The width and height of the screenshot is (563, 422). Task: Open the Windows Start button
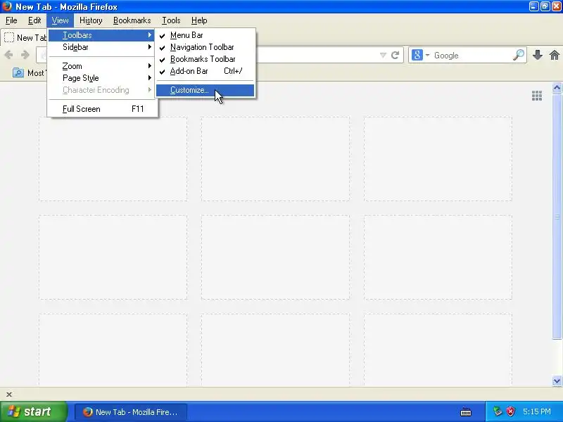tap(34, 411)
